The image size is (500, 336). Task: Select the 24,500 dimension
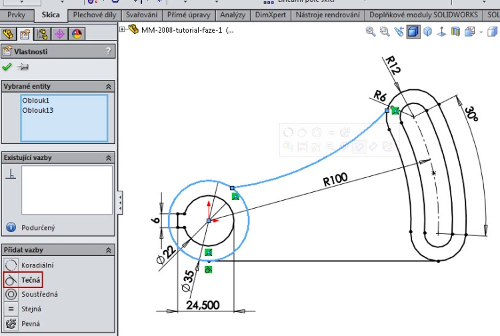(x=203, y=305)
